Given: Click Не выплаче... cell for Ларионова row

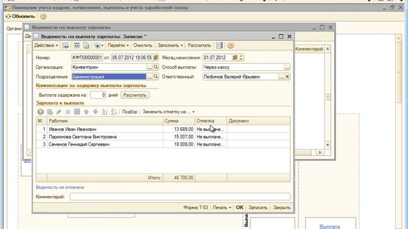Looking at the screenshot, I should 211,137.
